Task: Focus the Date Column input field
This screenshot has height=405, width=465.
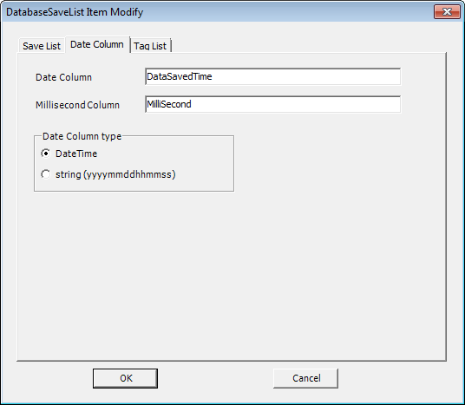Action: [x=272, y=76]
